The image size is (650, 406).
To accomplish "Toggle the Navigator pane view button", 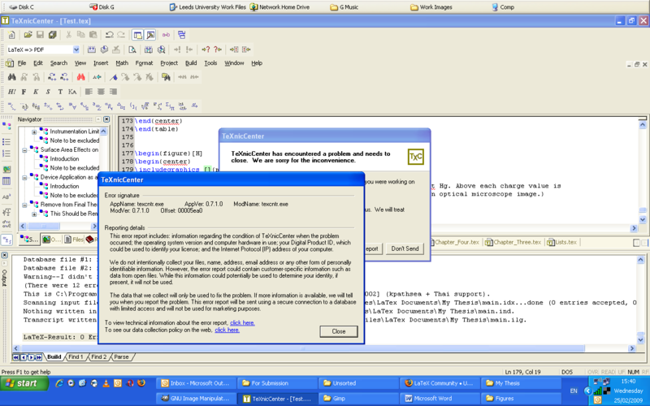I will point(137,35).
